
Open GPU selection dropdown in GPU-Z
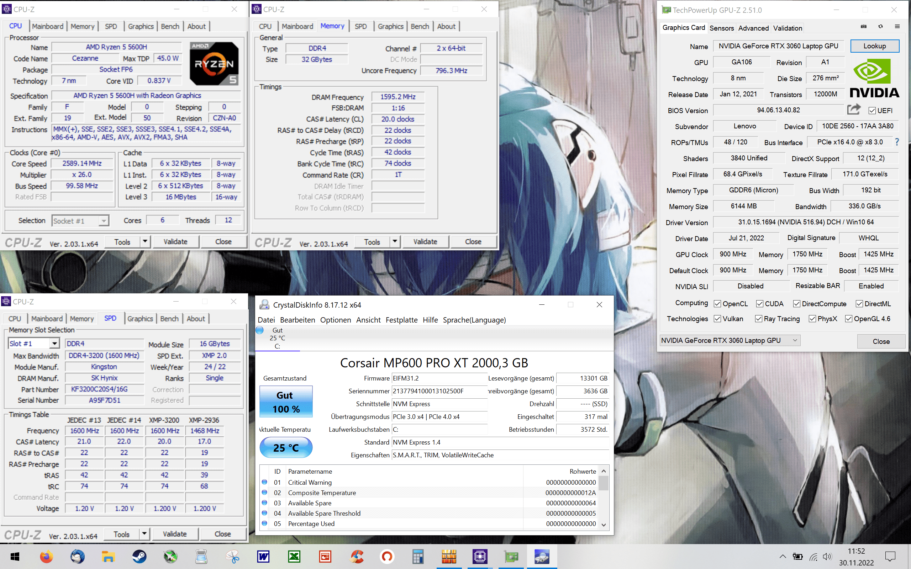click(x=730, y=341)
